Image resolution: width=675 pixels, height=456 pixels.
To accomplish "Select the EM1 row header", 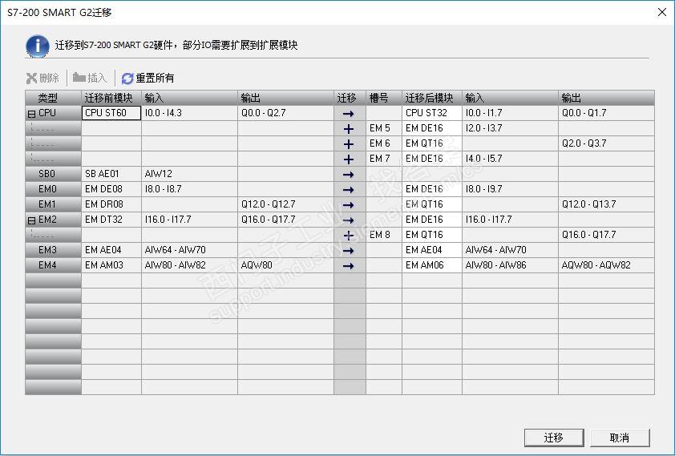I will click(x=53, y=205).
